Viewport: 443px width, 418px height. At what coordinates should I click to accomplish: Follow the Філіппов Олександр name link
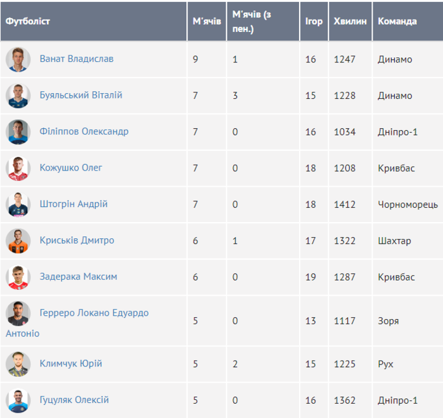coord(84,132)
